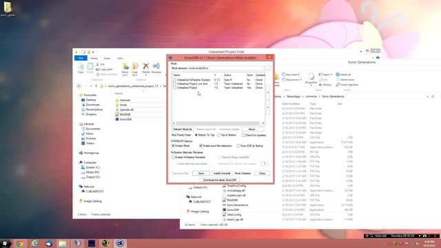
Task: Open the About button in SonicGMI
Action: (252, 130)
